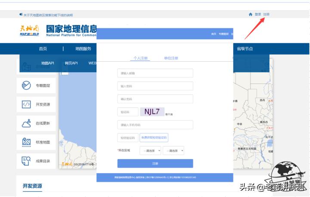Click the 标准地图 map picture icon
310x197 pixels.
click(26, 142)
